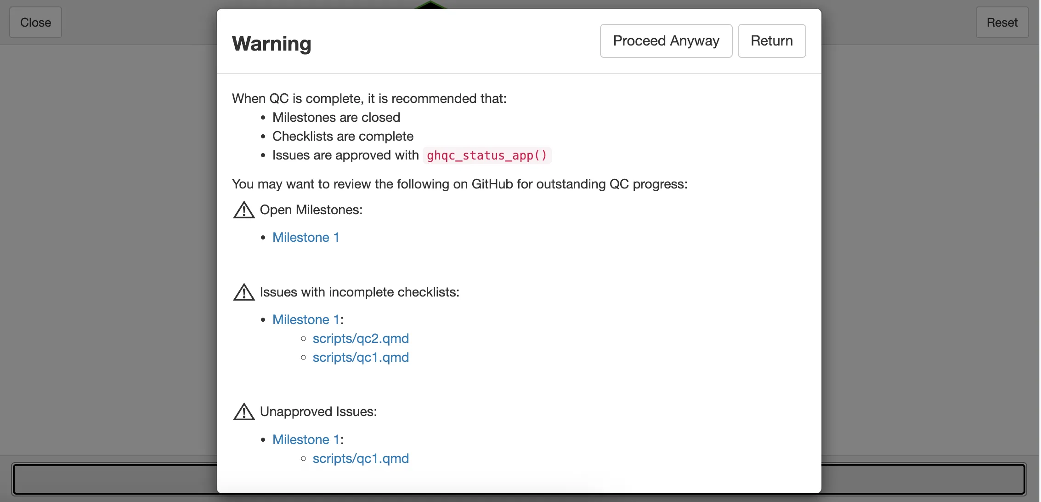Click 'Issues with incomplete checklists:' label
Screen dimensions: 1041x502
[x=359, y=292]
